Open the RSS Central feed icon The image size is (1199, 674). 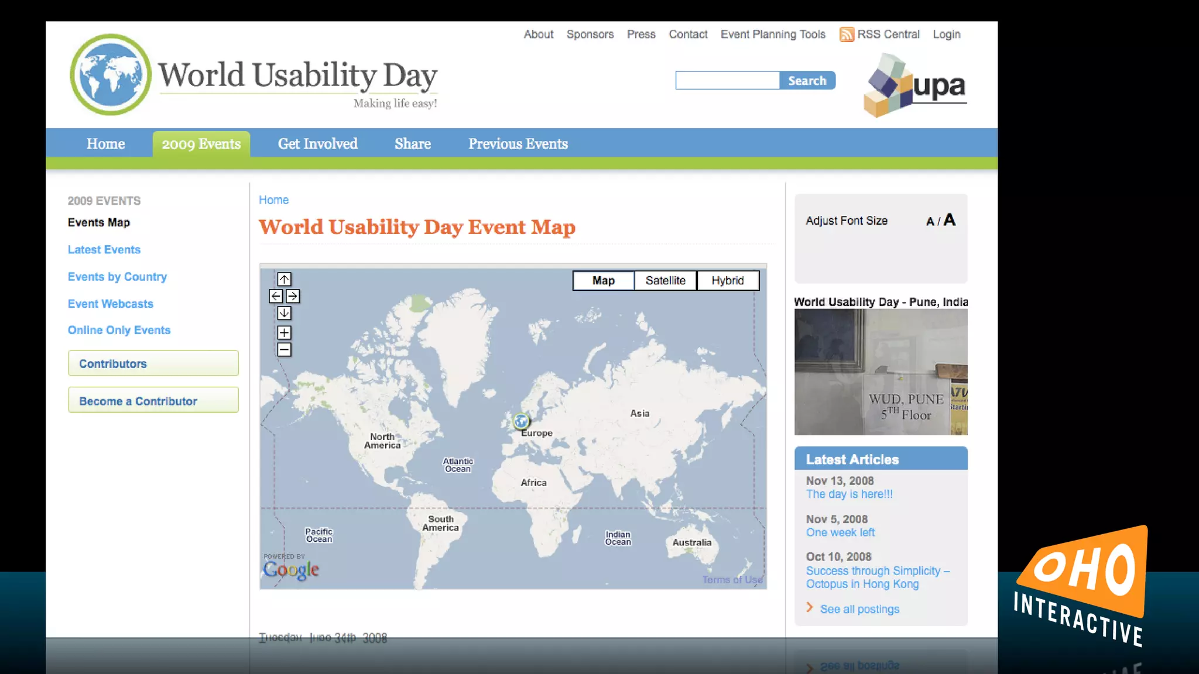tap(847, 35)
